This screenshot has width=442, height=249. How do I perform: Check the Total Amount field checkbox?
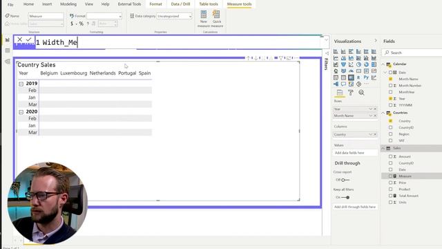click(x=390, y=195)
